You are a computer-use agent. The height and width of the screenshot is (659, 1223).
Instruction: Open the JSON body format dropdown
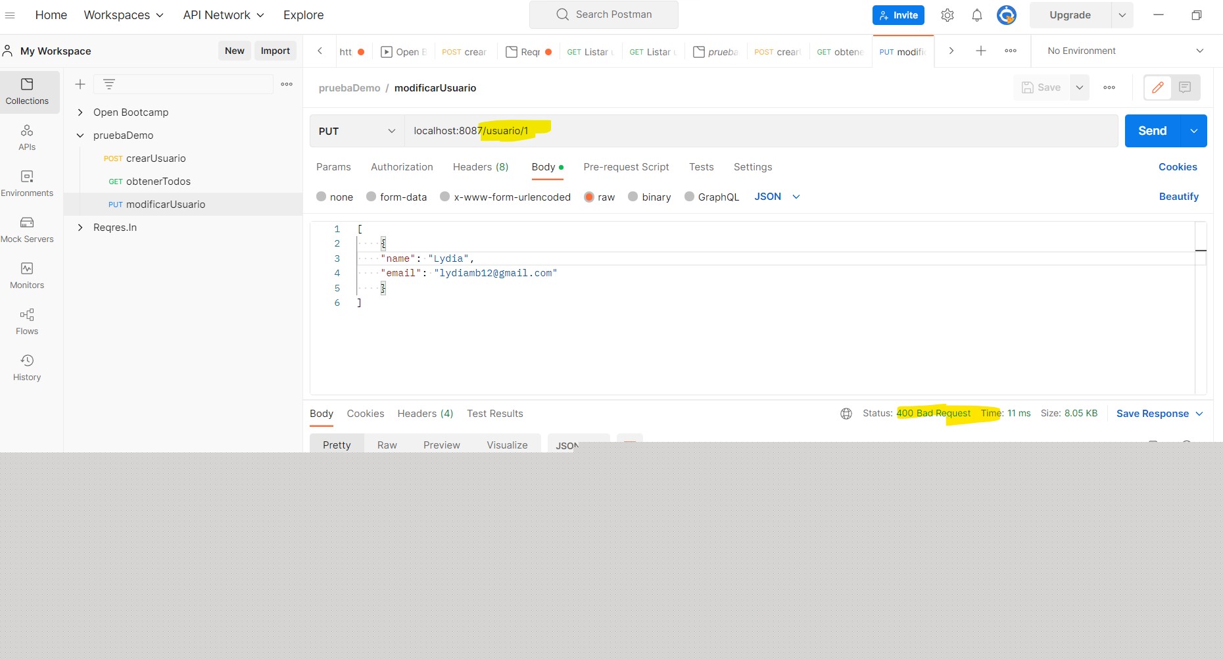coord(777,197)
